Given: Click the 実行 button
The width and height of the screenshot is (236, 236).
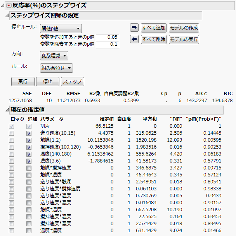Looking at the screenshot, I should [23, 82].
